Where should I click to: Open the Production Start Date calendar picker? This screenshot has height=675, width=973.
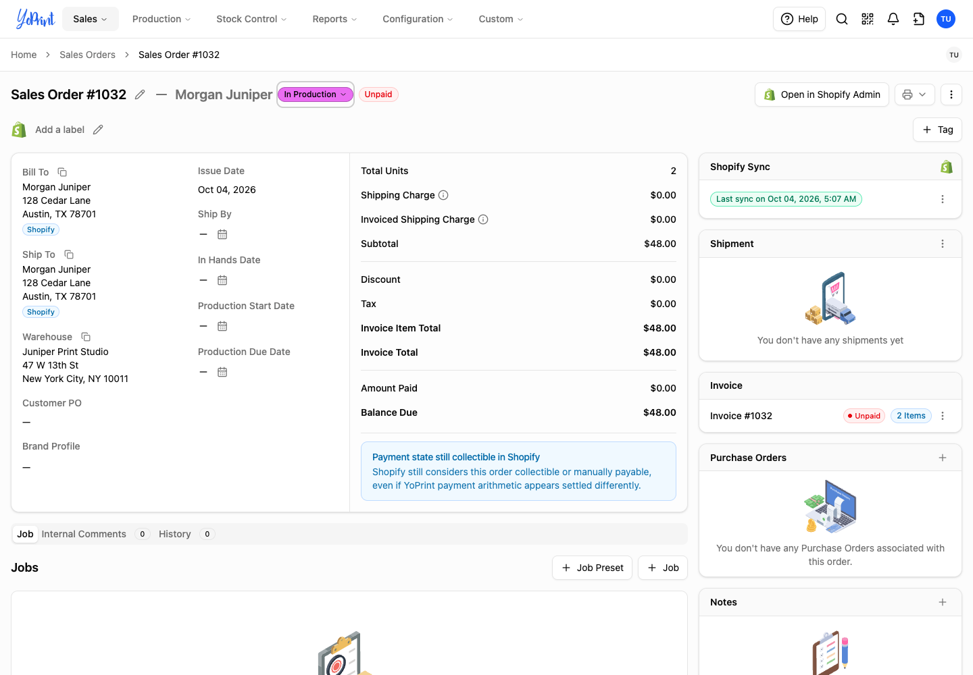pyautogui.click(x=222, y=326)
